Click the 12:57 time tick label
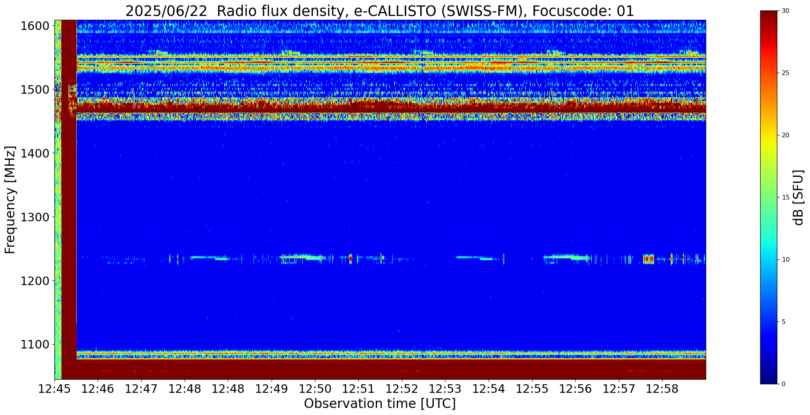810x415 pixels. tap(619, 389)
